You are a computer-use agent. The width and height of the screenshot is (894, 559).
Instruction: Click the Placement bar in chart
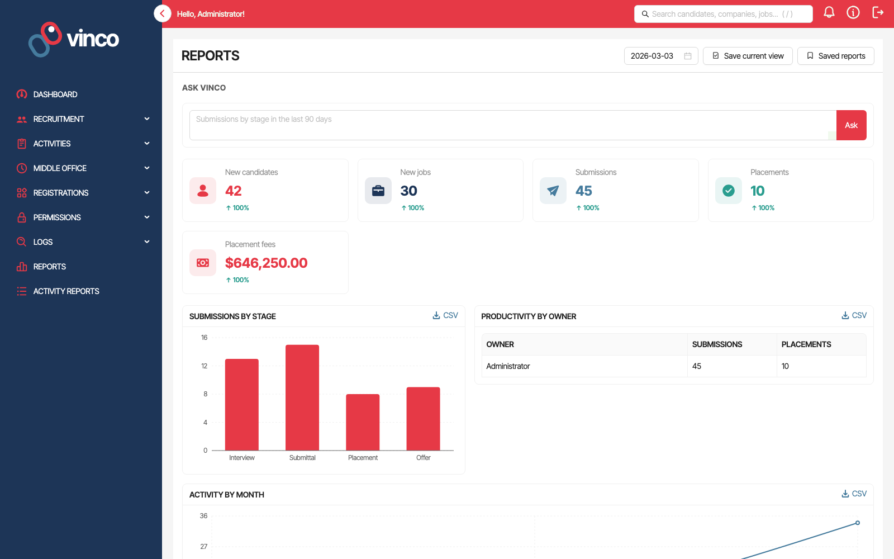(363, 422)
